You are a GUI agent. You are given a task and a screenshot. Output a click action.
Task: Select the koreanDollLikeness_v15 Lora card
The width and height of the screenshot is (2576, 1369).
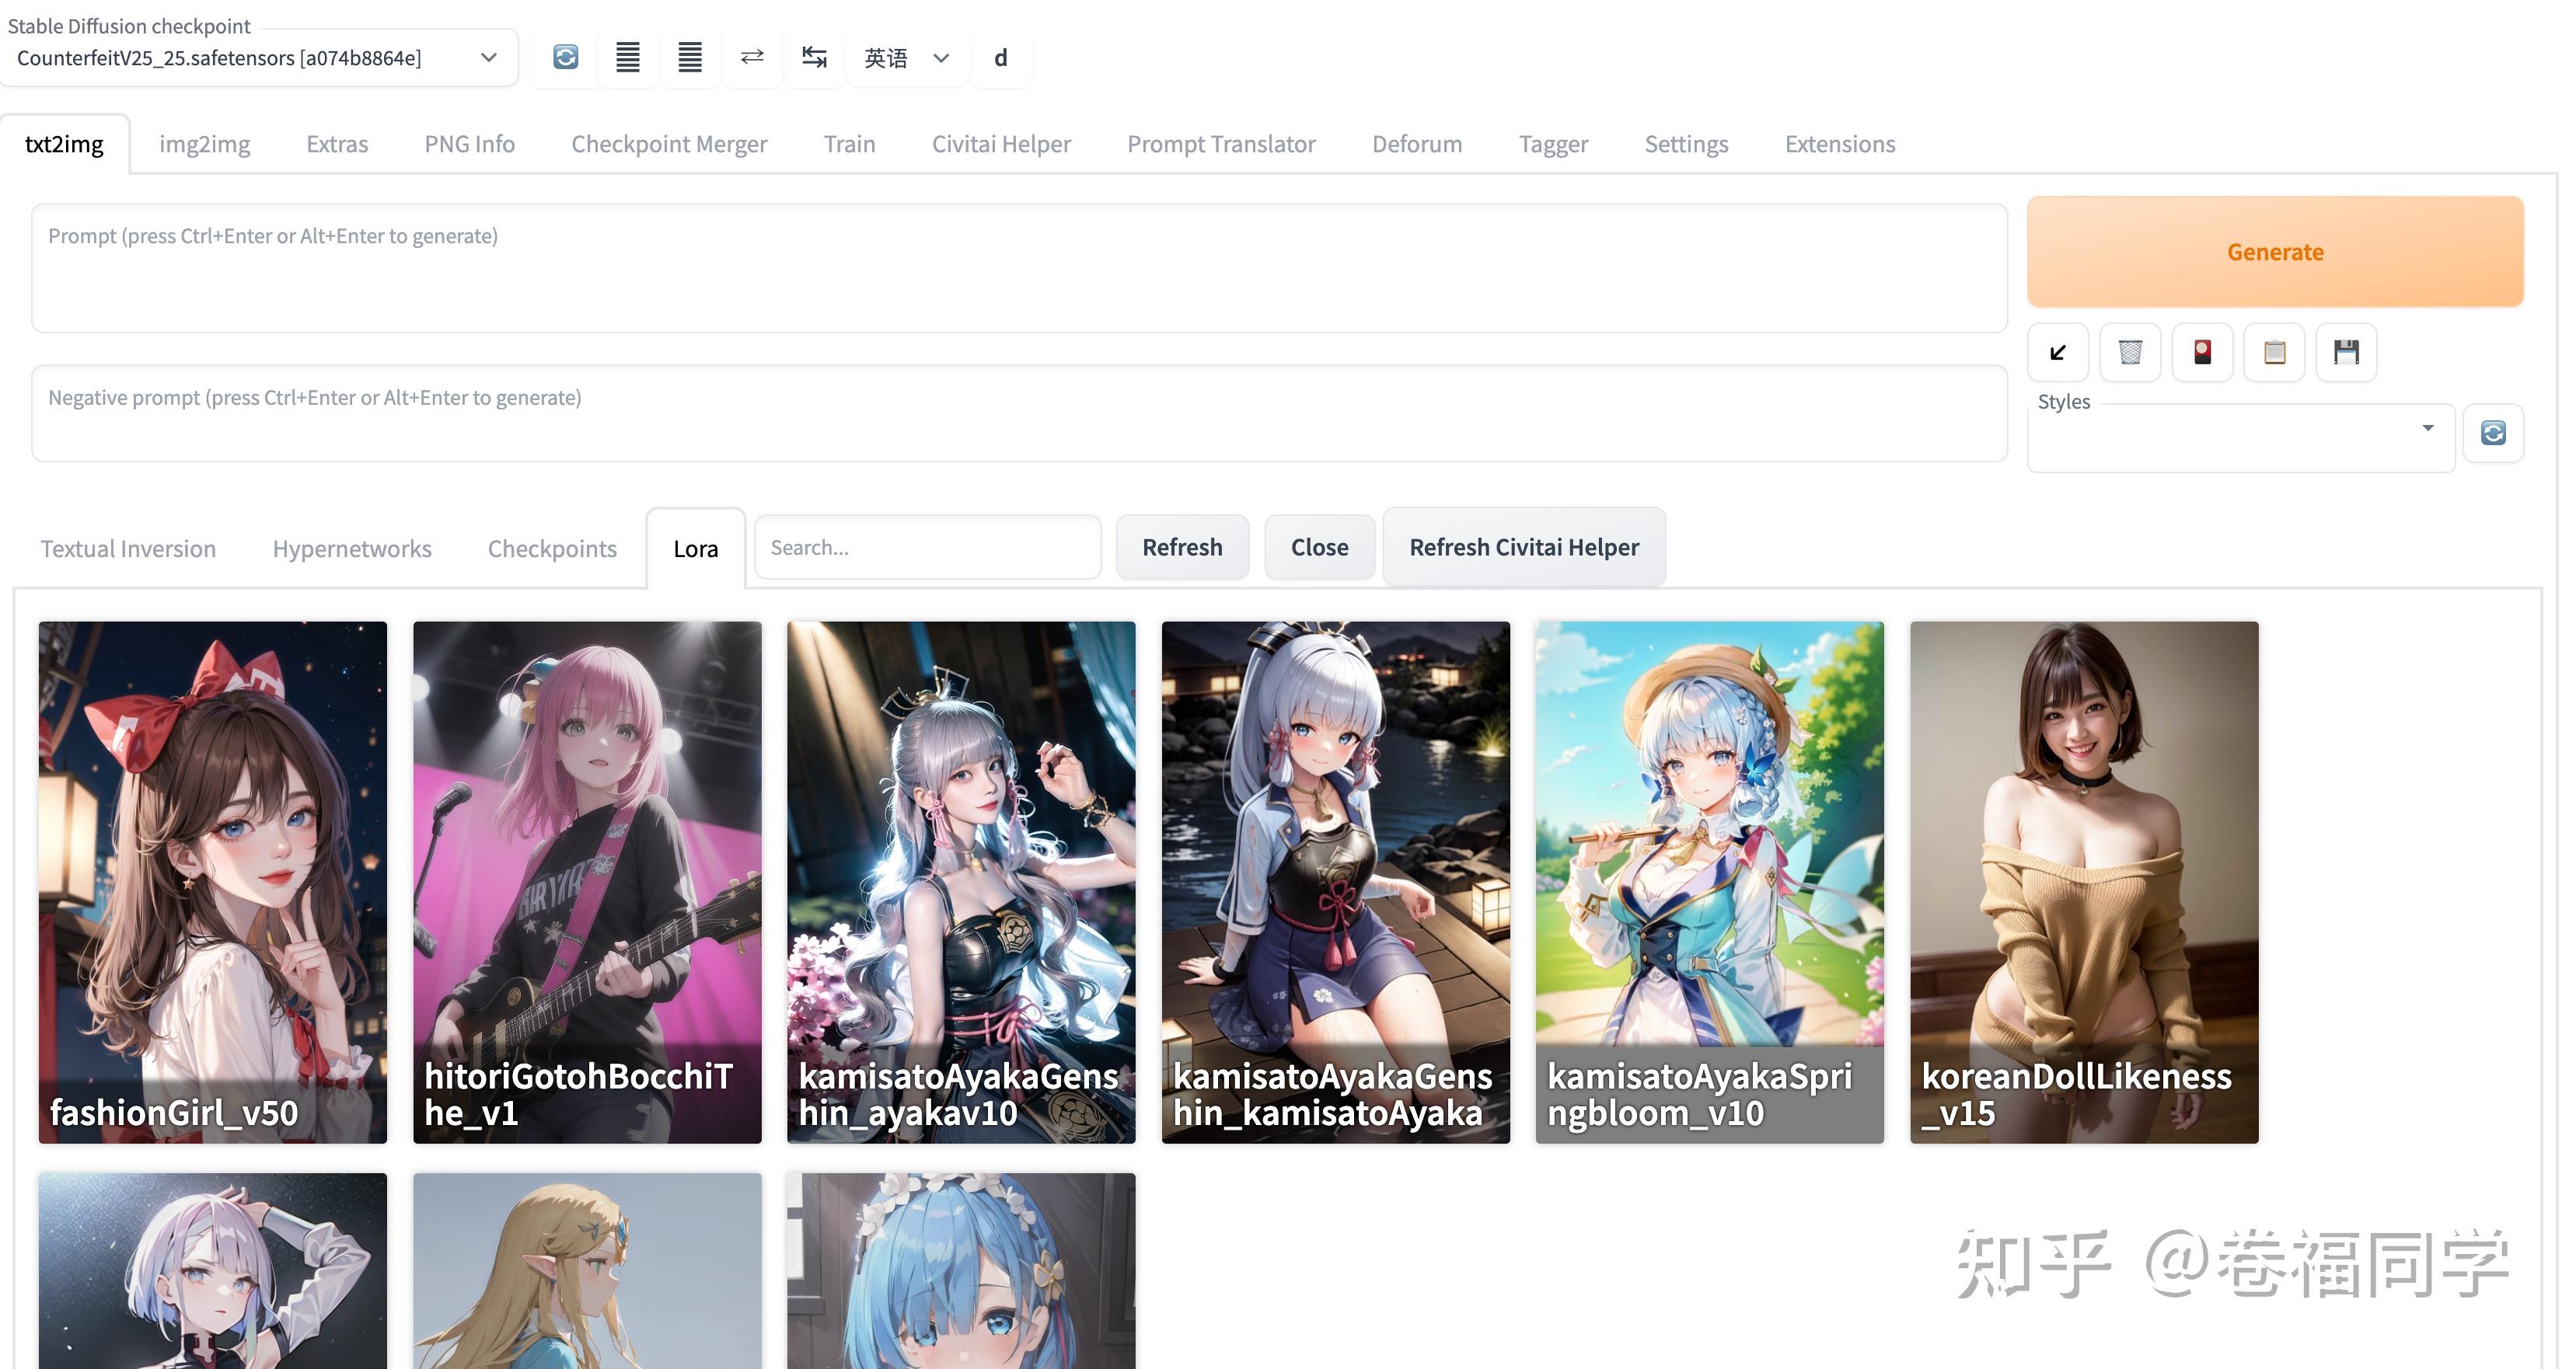(2083, 881)
